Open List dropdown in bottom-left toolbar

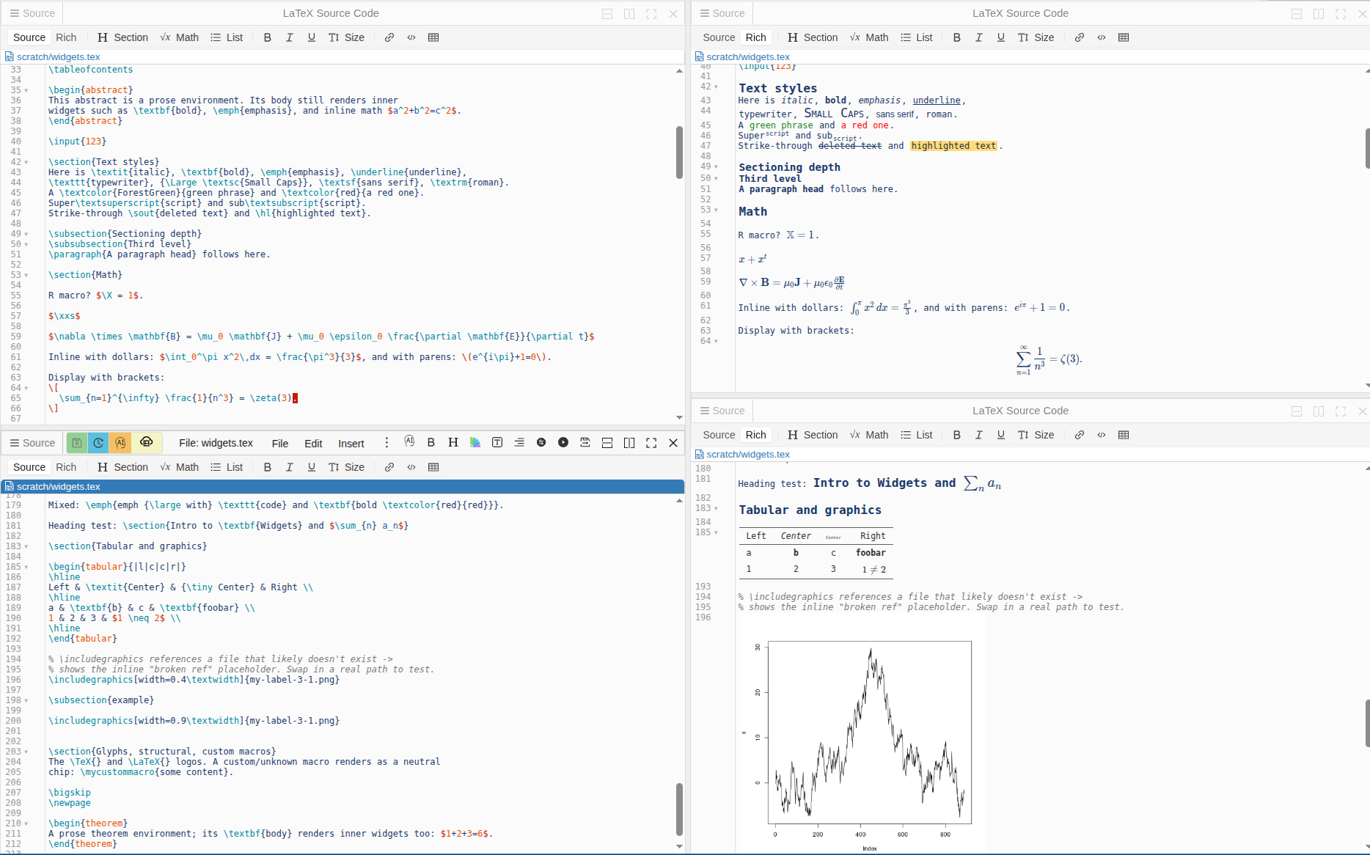coord(227,467)
